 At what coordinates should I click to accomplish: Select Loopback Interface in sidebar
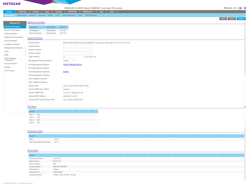point(12,44)
